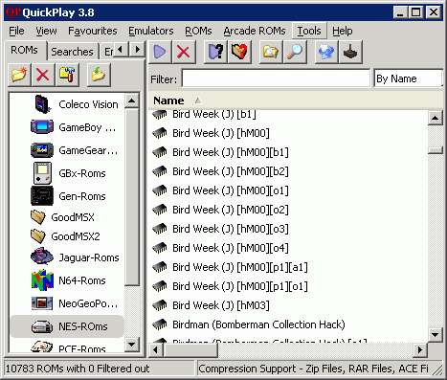
Task: Select Bird Week (J) [hM00][p1][o1]
Action: (x=240, y=286)
